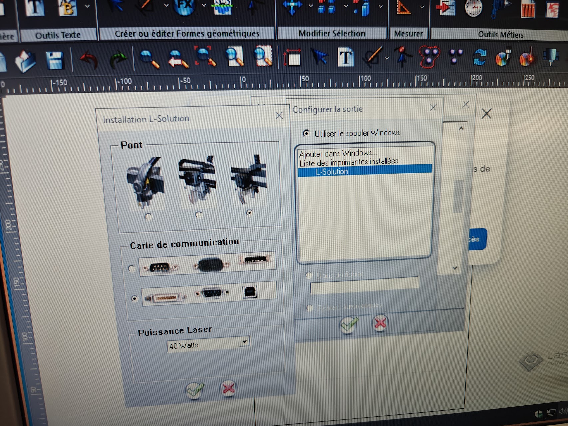Cancel Configurer la sortie with red X
This screenshot has width=568, height=426.
380,323
